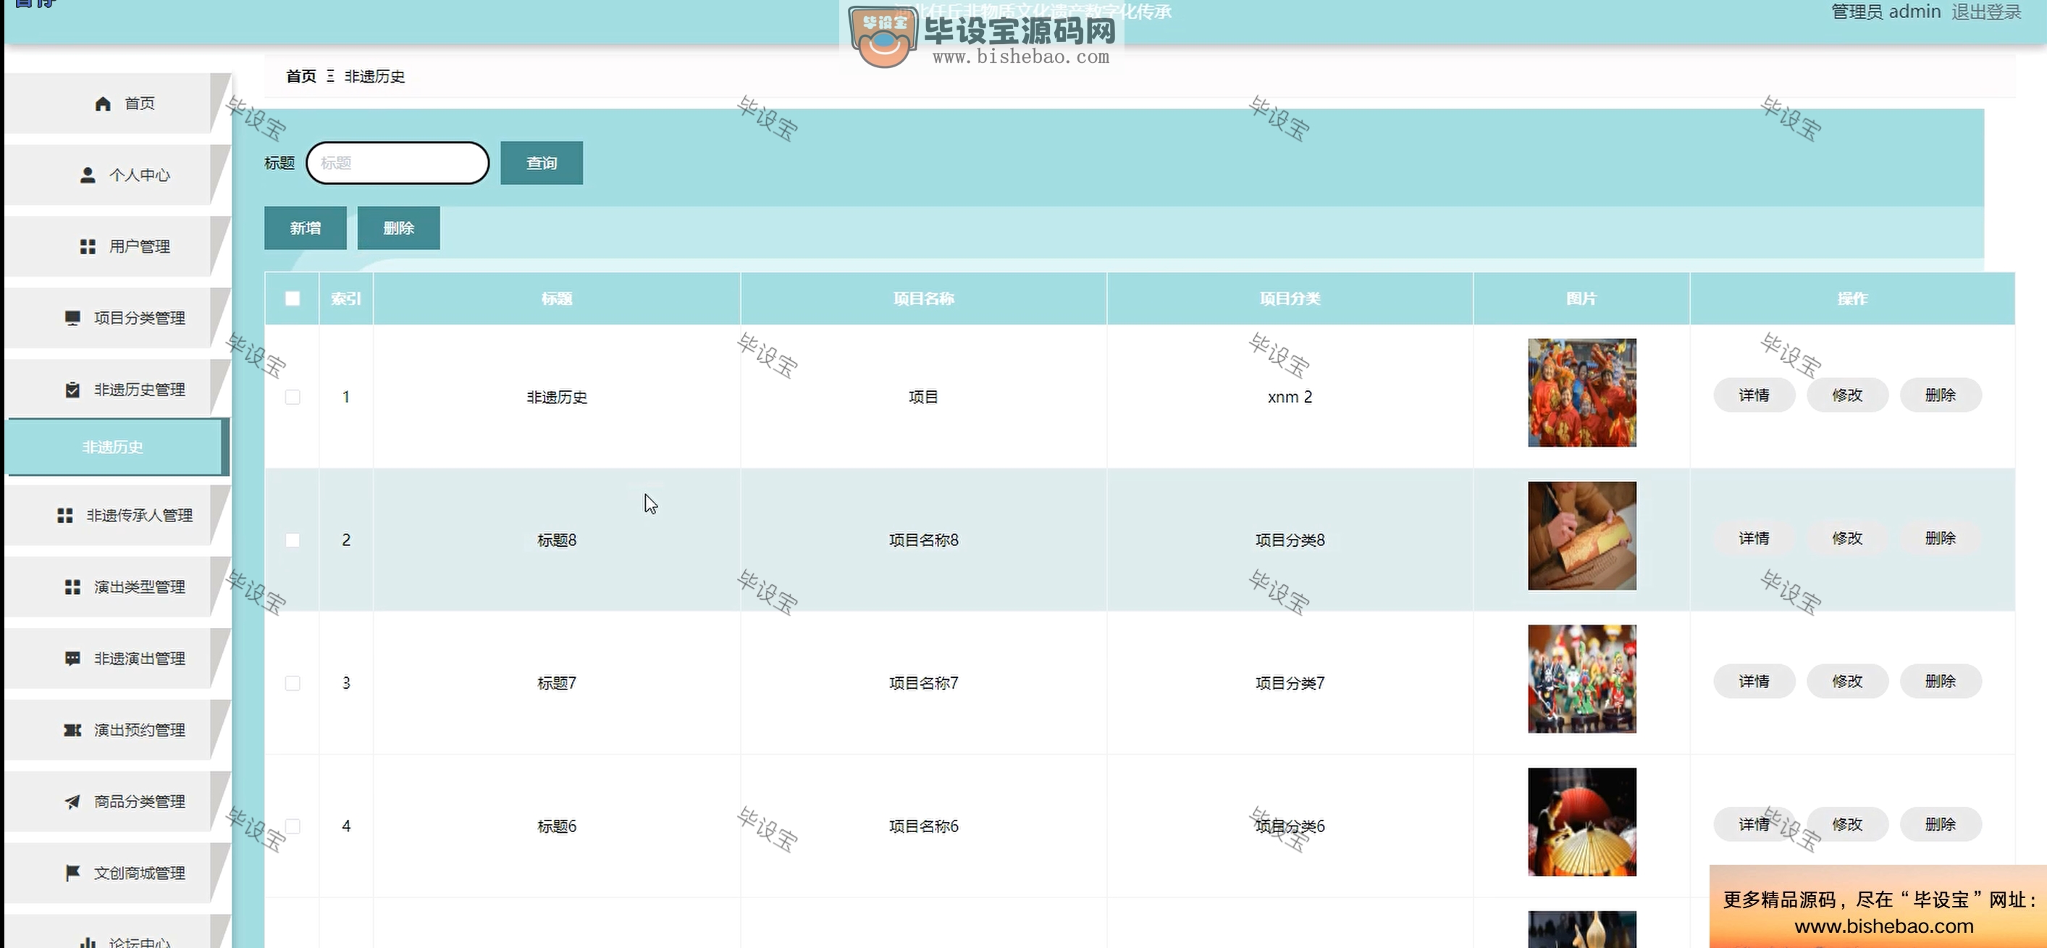The image size is (2047, 948).
Task: Select the 非遗历史 submenu item
Action: 117,447
